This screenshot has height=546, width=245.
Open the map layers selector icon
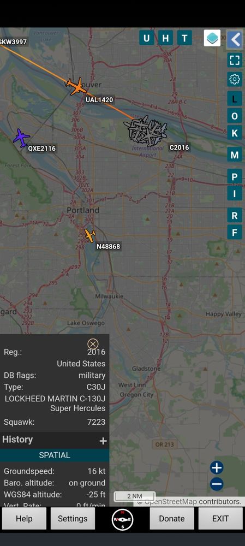[212, 38]
